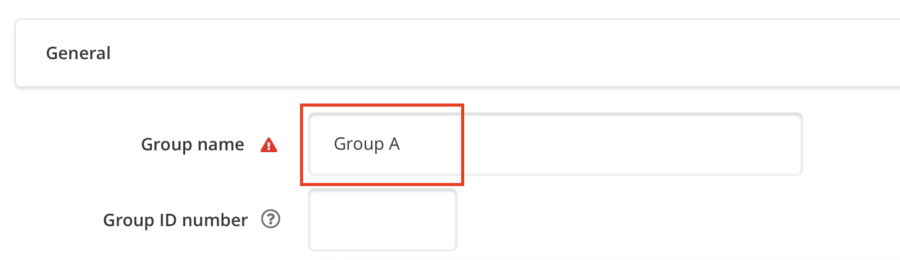Set focus to the Group ID number input
The image size is (900, 260).
(x=382, y=220)
